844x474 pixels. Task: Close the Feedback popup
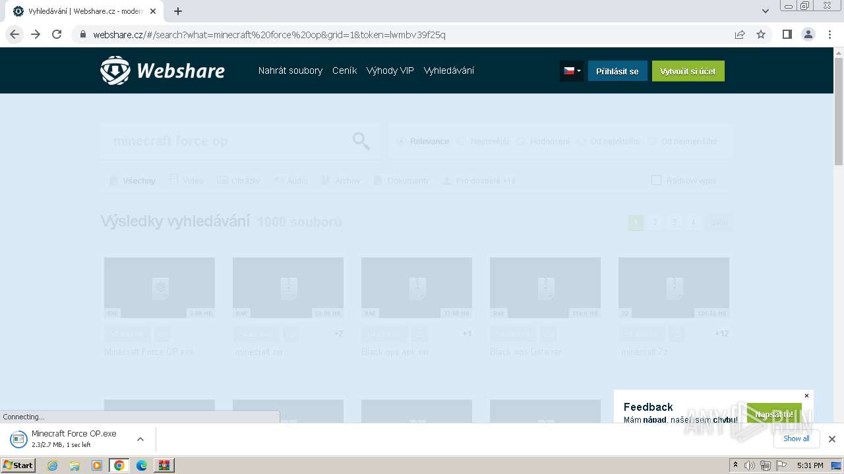(x=806, y=396)
